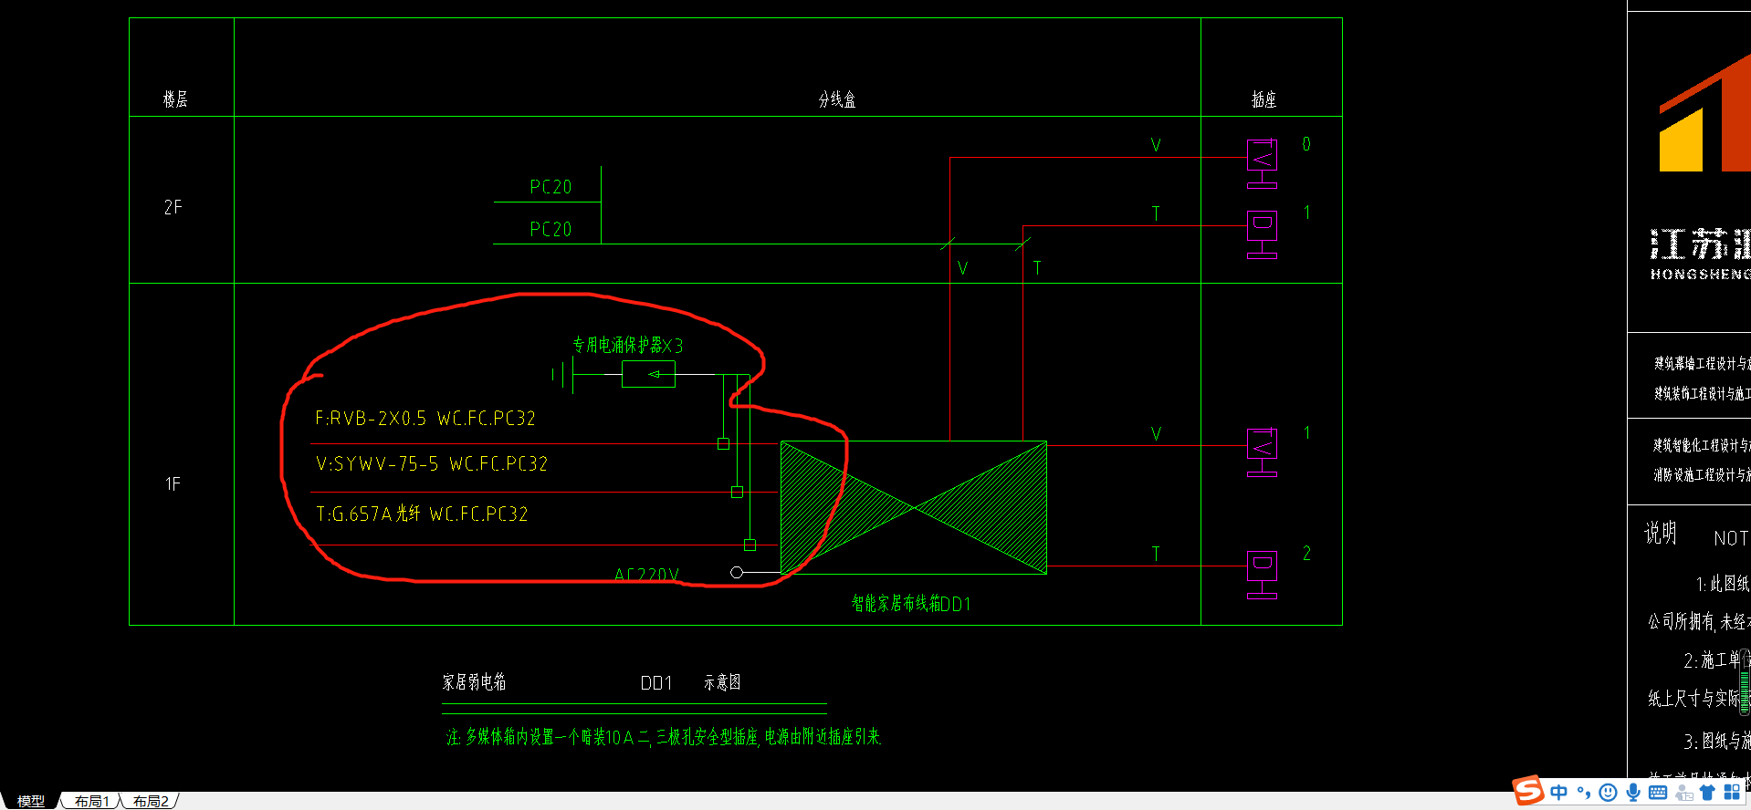Select the green note text about 多媒体箱

point(663,737)
